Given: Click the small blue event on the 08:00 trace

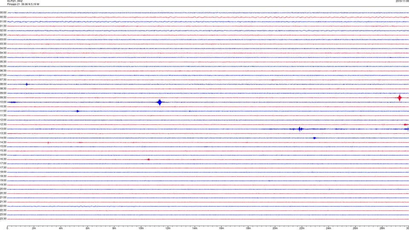Looking at the screenshot, I should 26,84.
